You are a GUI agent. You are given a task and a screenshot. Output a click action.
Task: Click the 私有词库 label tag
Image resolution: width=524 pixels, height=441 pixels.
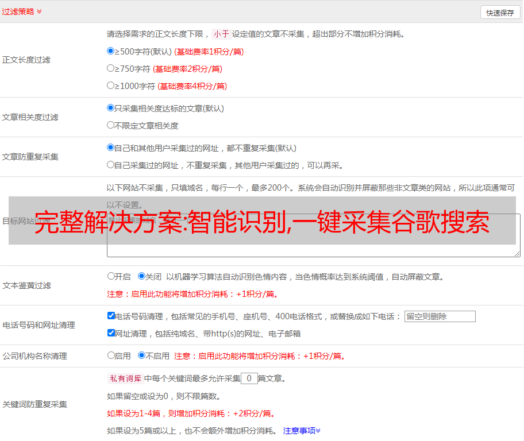tap(124, 378)
